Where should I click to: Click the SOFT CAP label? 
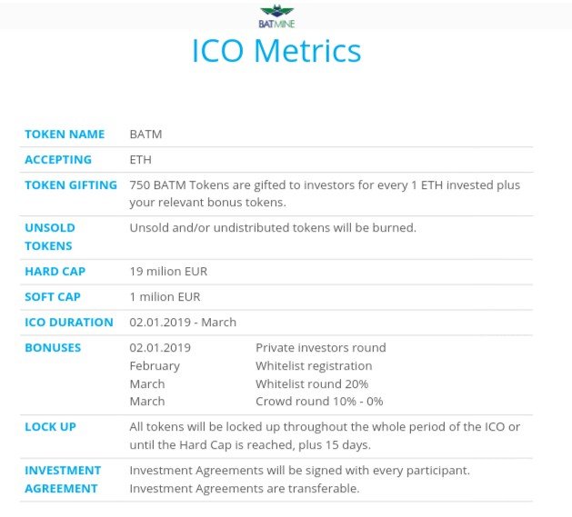click(53, 297)
